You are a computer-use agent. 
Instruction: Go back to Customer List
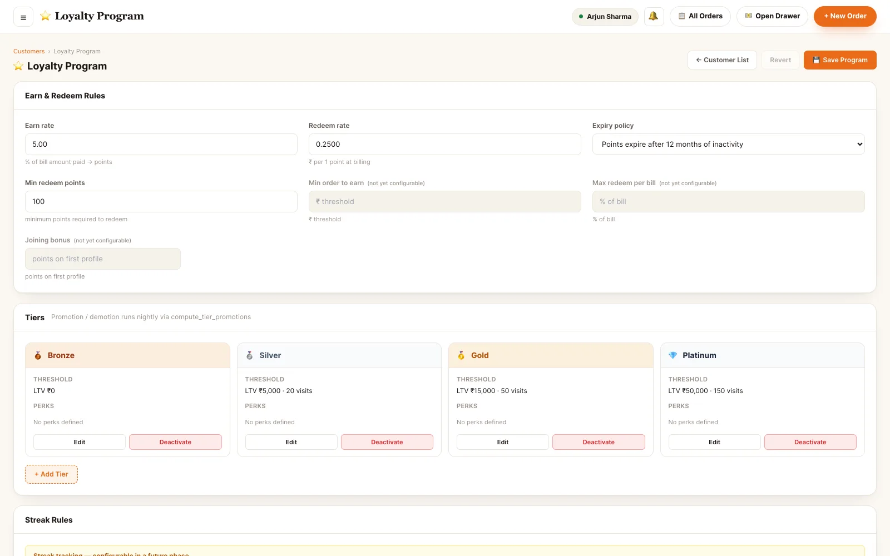(722, 60)
